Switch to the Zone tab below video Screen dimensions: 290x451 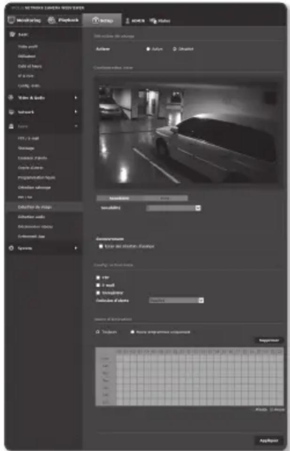(x=165, y=198)
